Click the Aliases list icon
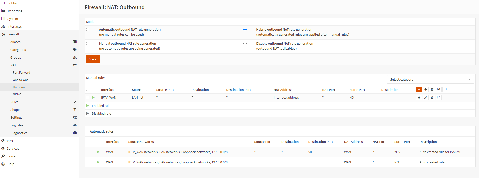Viewport: 479px width, 178px height. [75, 42]
